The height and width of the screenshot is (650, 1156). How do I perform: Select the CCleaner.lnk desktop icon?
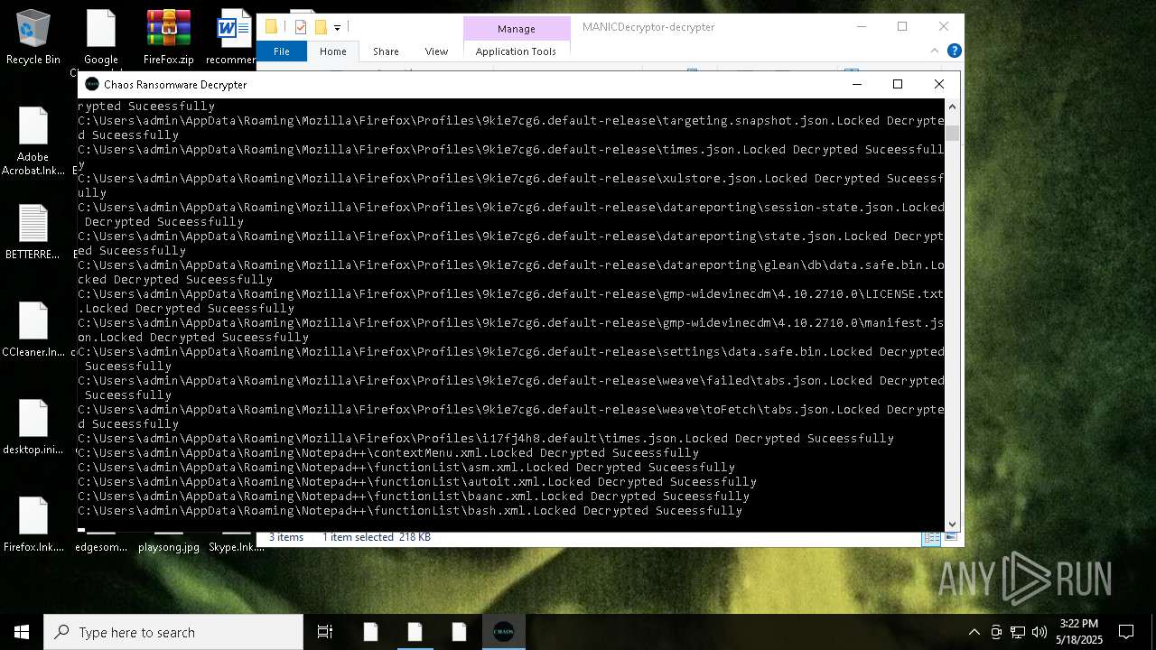tap(33, 330)
